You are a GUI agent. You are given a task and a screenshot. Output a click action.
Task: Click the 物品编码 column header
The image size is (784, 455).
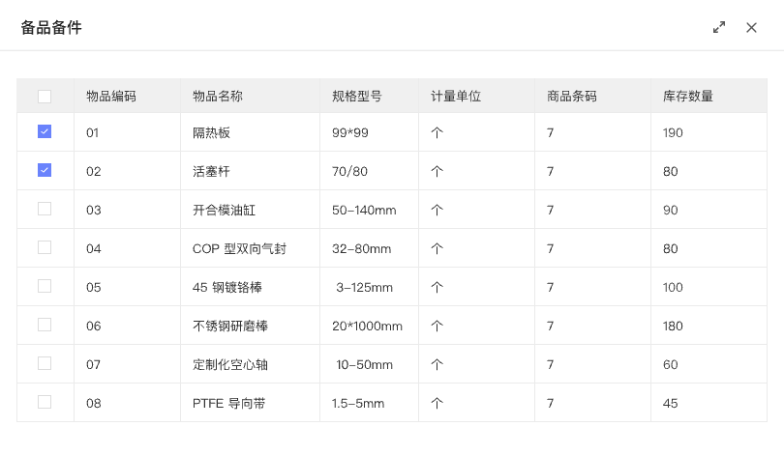111,97
